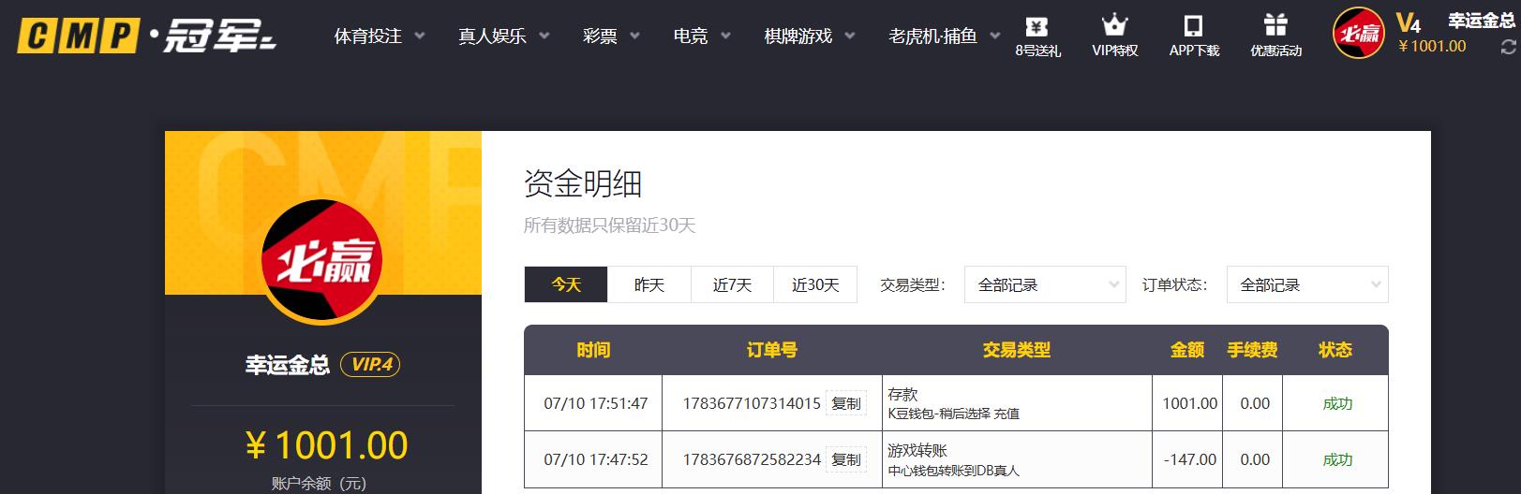
Task: Expand the 老虎机·捕鱼 menu
Action: (944, 36)
